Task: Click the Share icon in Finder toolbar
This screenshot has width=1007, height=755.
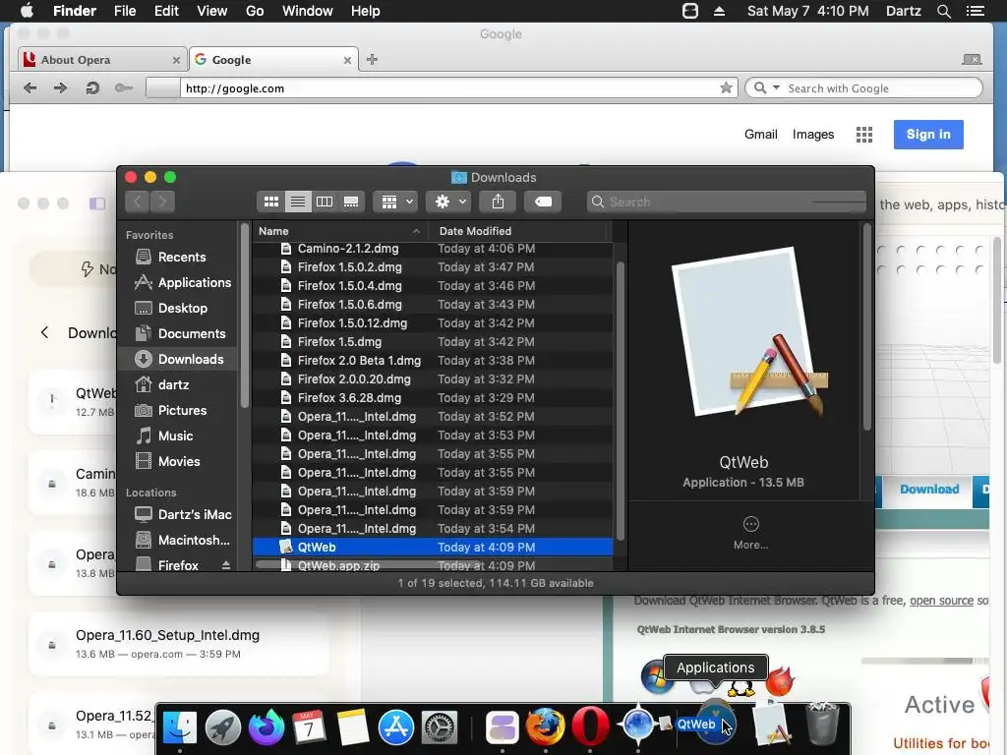Action: click(498, 202)
